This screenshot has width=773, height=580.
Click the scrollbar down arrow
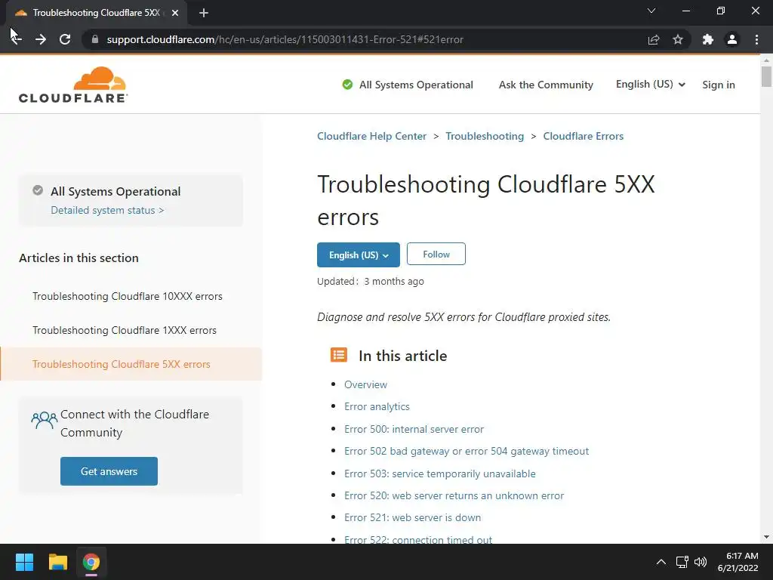tap(766, 537)
